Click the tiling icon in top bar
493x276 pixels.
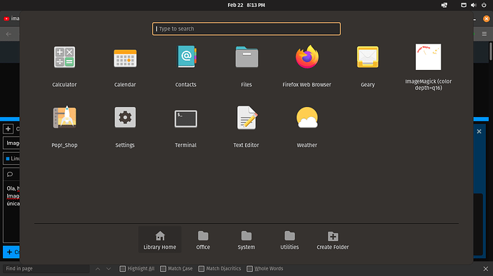coord(444,5)
